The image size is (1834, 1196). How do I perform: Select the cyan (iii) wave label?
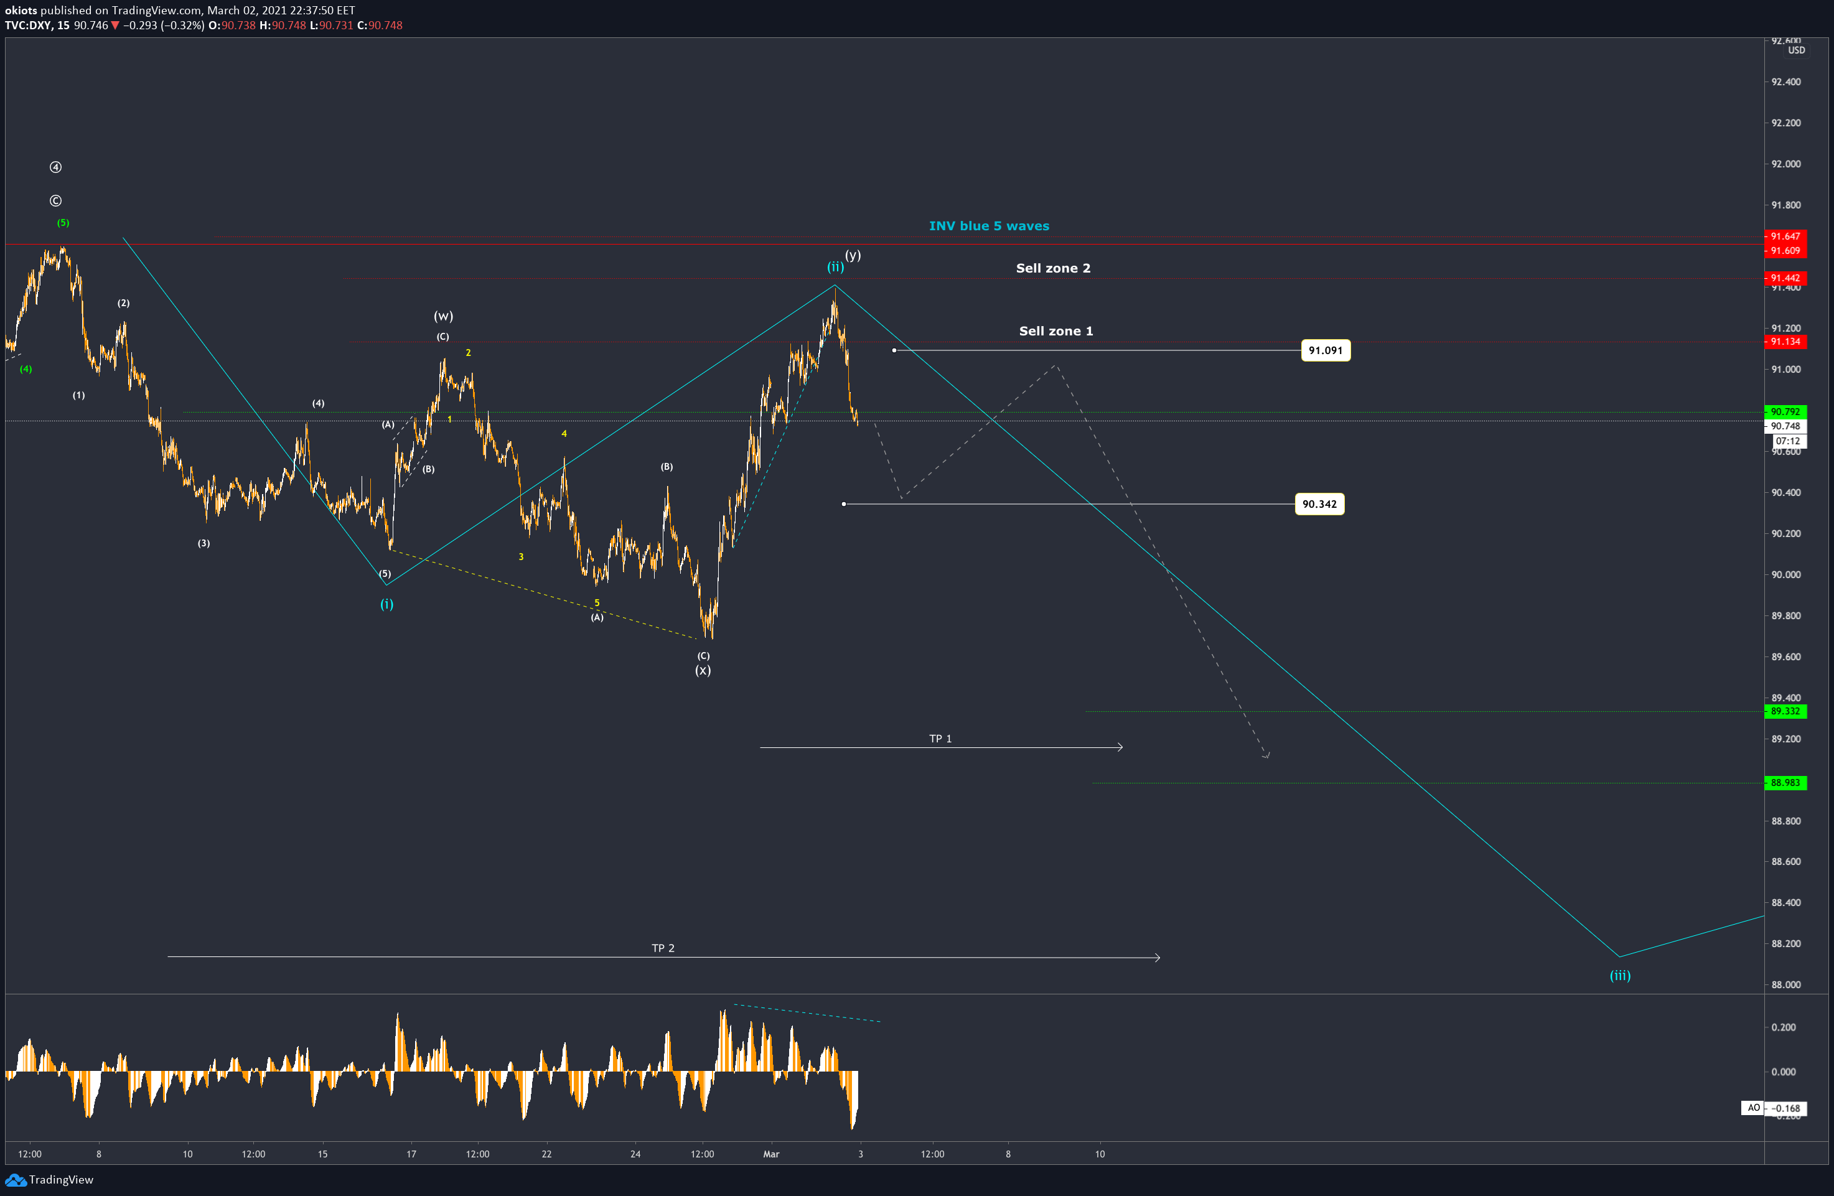(x=1620, y=976)
